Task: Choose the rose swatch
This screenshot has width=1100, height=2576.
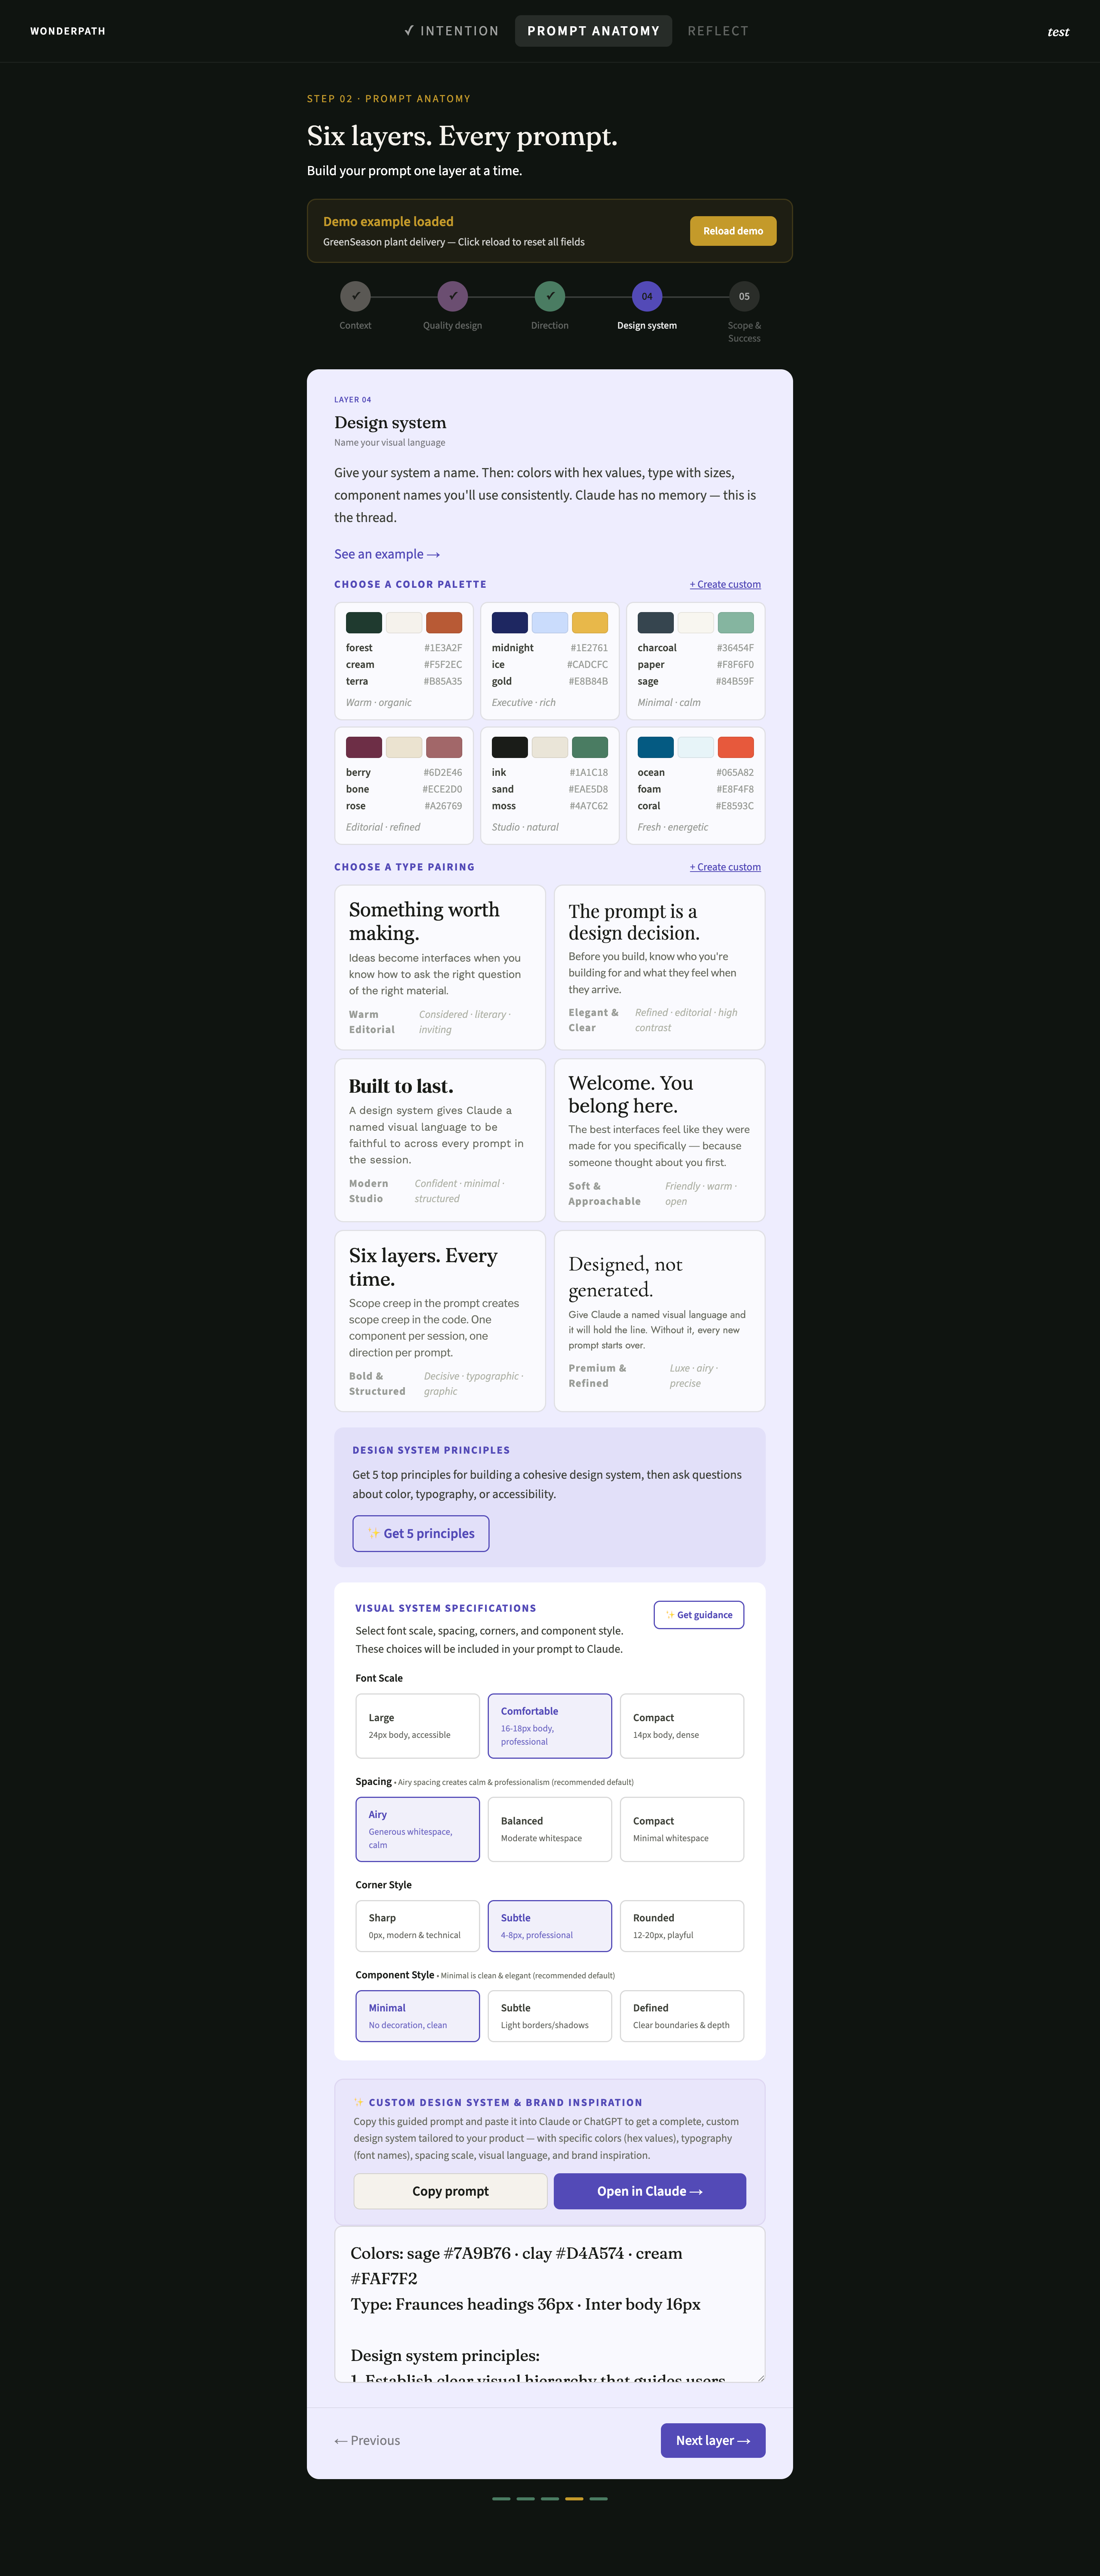Action: tap(444, 747)
